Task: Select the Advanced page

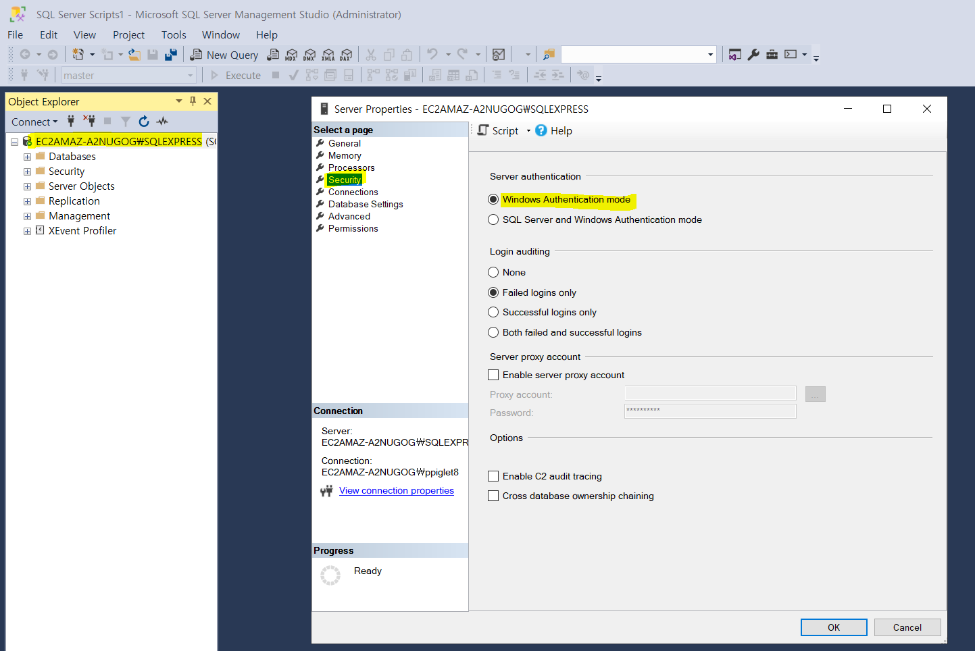Action: (x=349, y=216)
